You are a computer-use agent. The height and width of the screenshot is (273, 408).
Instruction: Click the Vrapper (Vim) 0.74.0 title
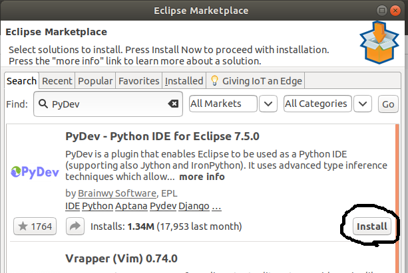click(122, 258)
